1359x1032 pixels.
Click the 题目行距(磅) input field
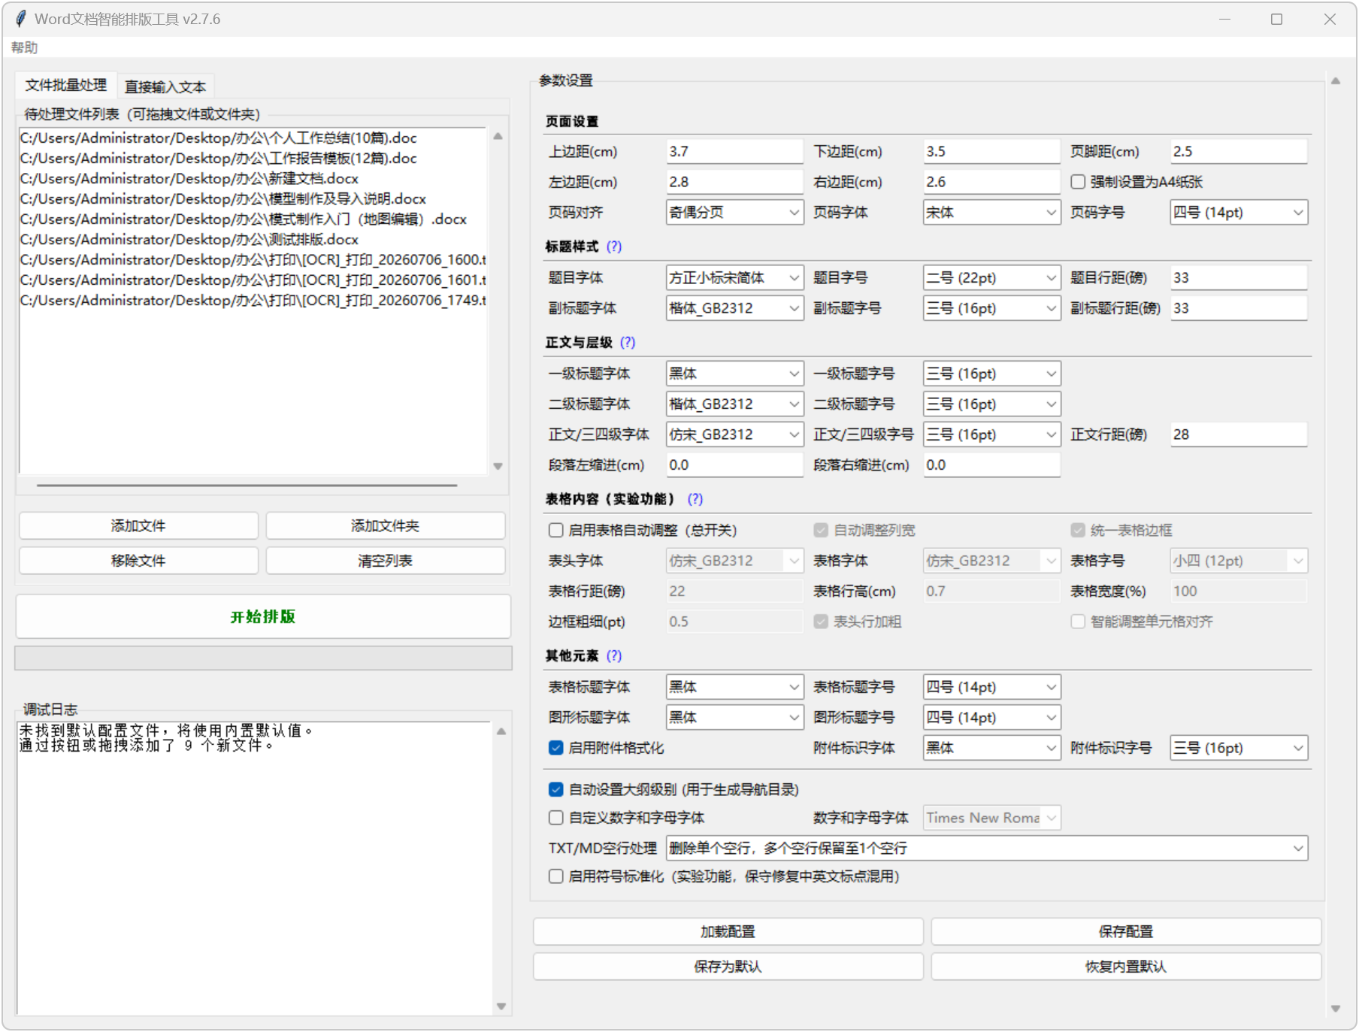coord(1239,278)
